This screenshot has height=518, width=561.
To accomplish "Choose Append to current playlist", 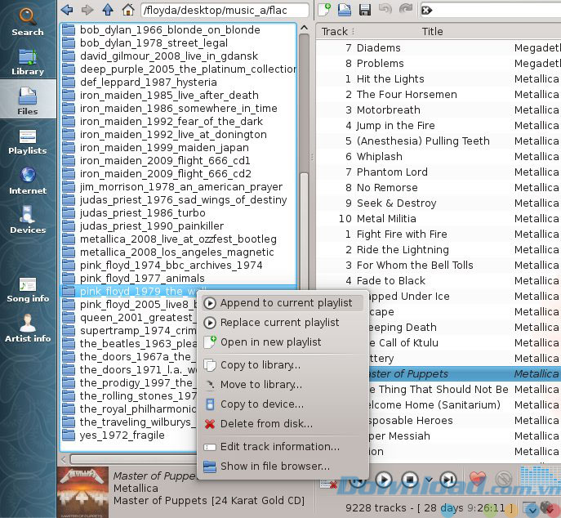I will 286,302.
